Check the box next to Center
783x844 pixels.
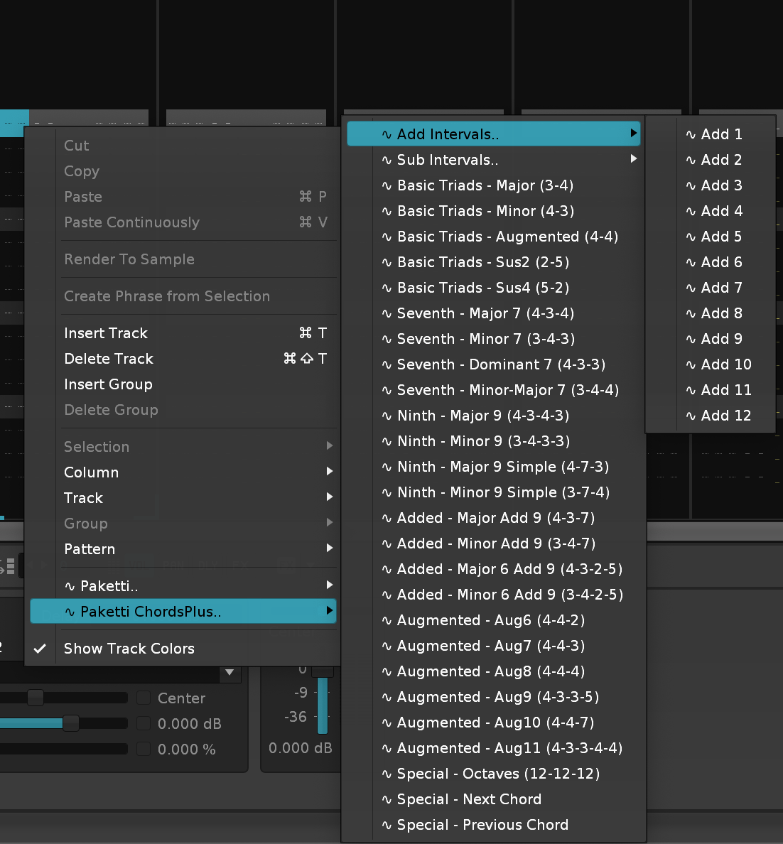144,698
